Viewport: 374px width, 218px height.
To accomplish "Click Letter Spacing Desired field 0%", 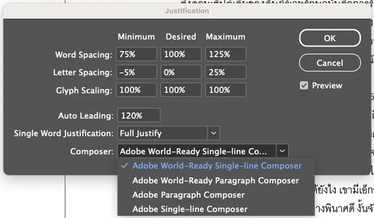I will click(x=181, y=72).
